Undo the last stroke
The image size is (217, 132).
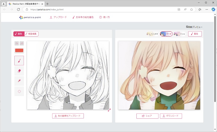click(x=17, y=43)
